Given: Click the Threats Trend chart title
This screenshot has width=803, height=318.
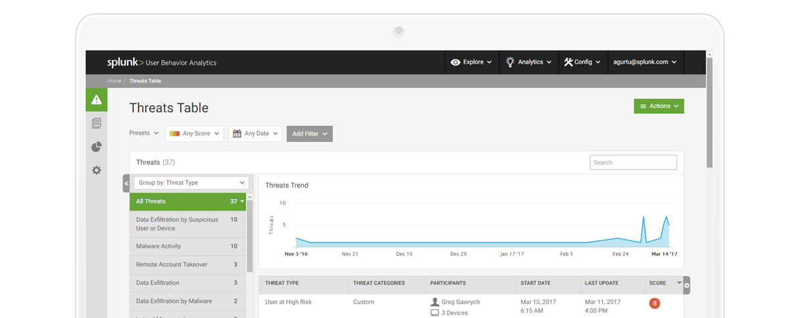Looking at the screenshot, I should pos(286,185).
